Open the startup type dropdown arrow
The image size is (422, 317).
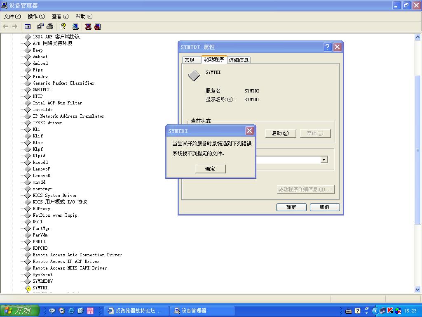tap(324, 160)
